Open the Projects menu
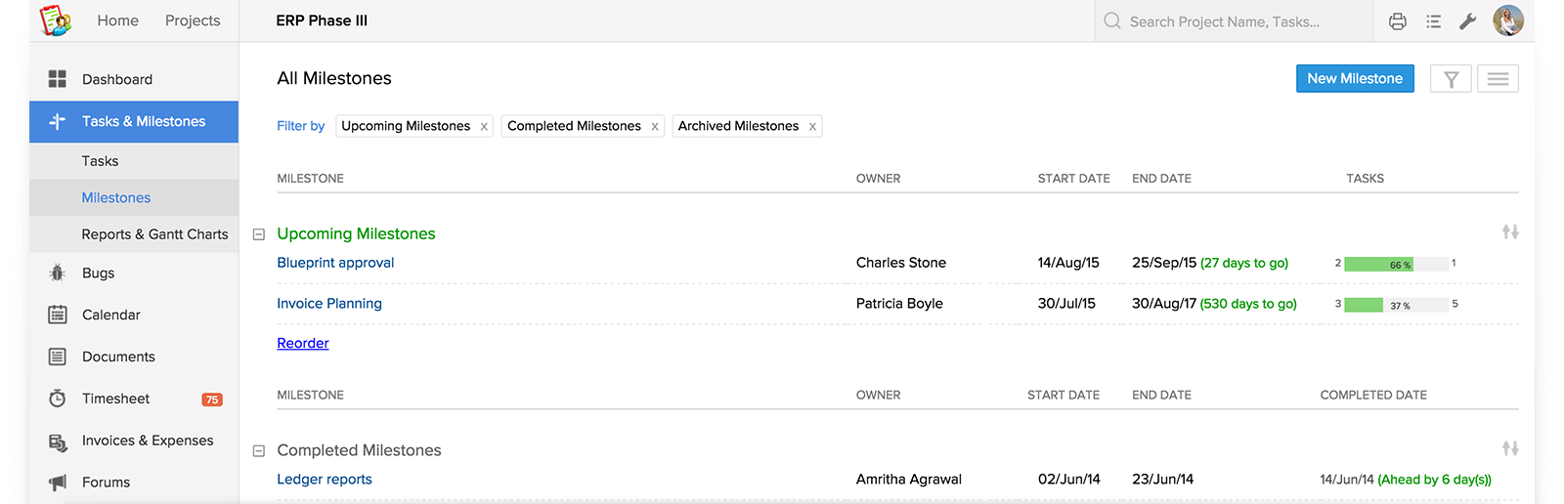 (193, 21)
